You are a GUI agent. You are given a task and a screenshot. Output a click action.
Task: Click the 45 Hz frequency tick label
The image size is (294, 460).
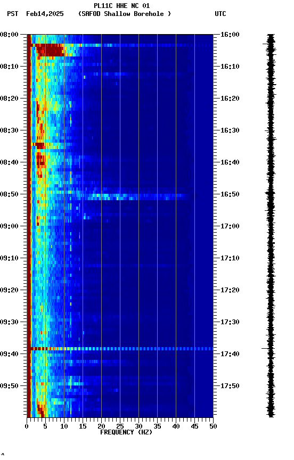194,426
